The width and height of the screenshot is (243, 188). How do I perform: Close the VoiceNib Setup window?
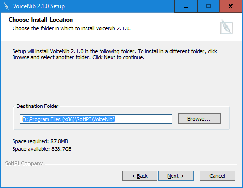pyautogui.click(x=230, y=6)
